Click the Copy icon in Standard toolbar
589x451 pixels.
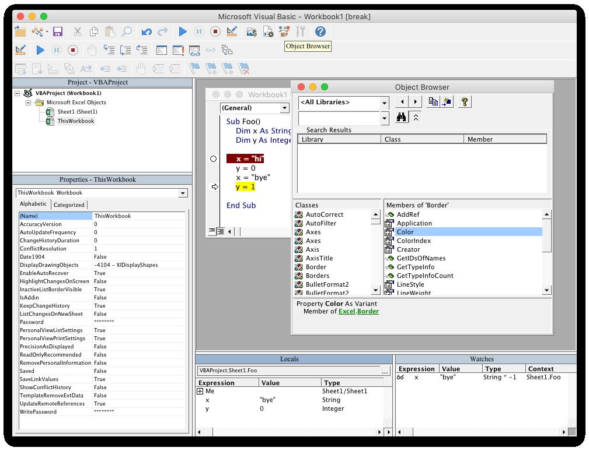(94, 31)
